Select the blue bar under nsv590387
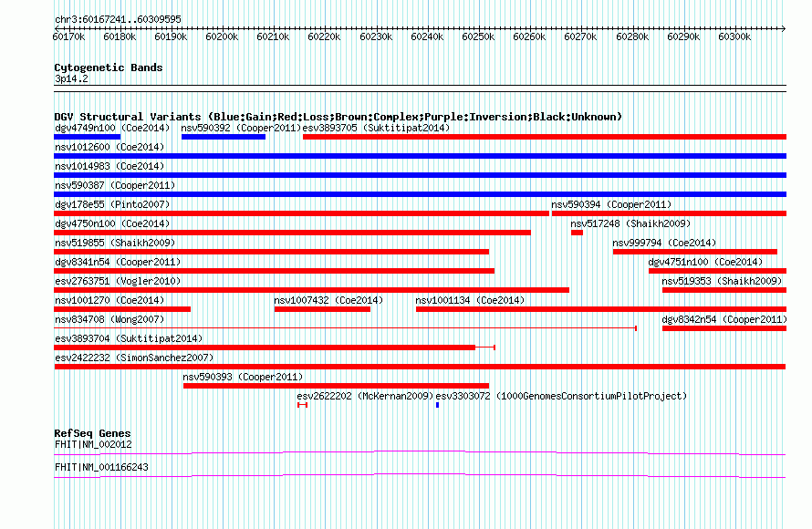This screenshot has width=812, height=529. pyautogui.click(x=420, y=194)
